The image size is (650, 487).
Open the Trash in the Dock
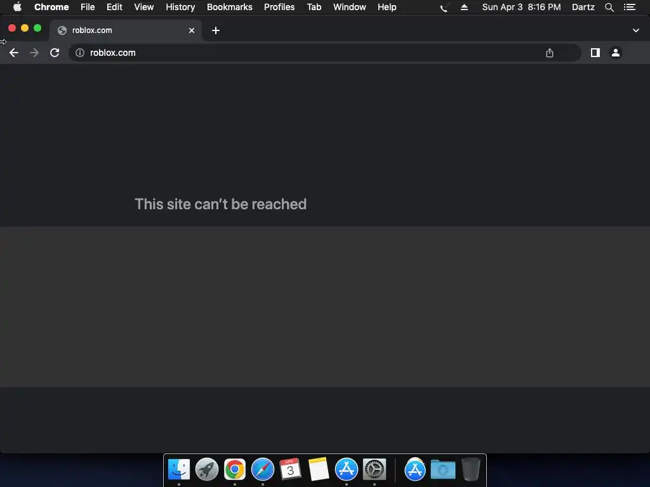pyautogui.click(x=471, y=469)
